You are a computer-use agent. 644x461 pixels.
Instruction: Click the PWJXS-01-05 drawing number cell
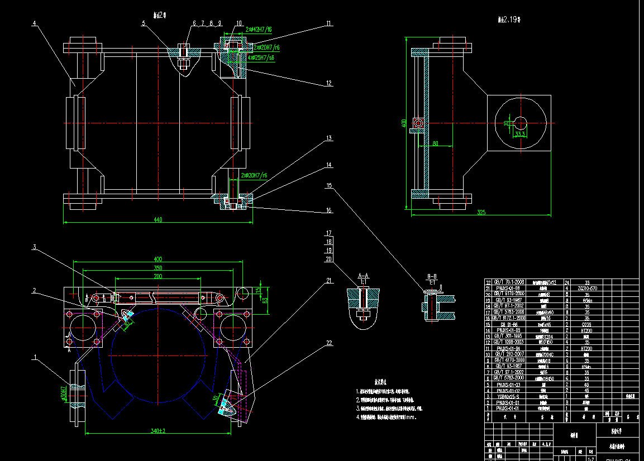click(x=509, y=330)
